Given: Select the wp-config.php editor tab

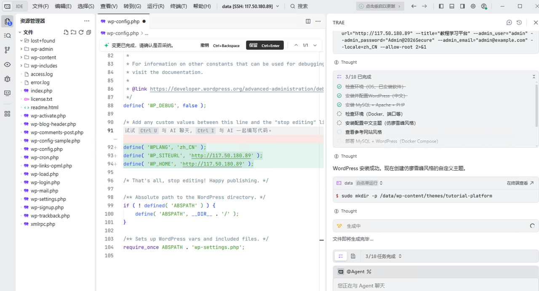Looking at the screenshot, I should 123,21.
